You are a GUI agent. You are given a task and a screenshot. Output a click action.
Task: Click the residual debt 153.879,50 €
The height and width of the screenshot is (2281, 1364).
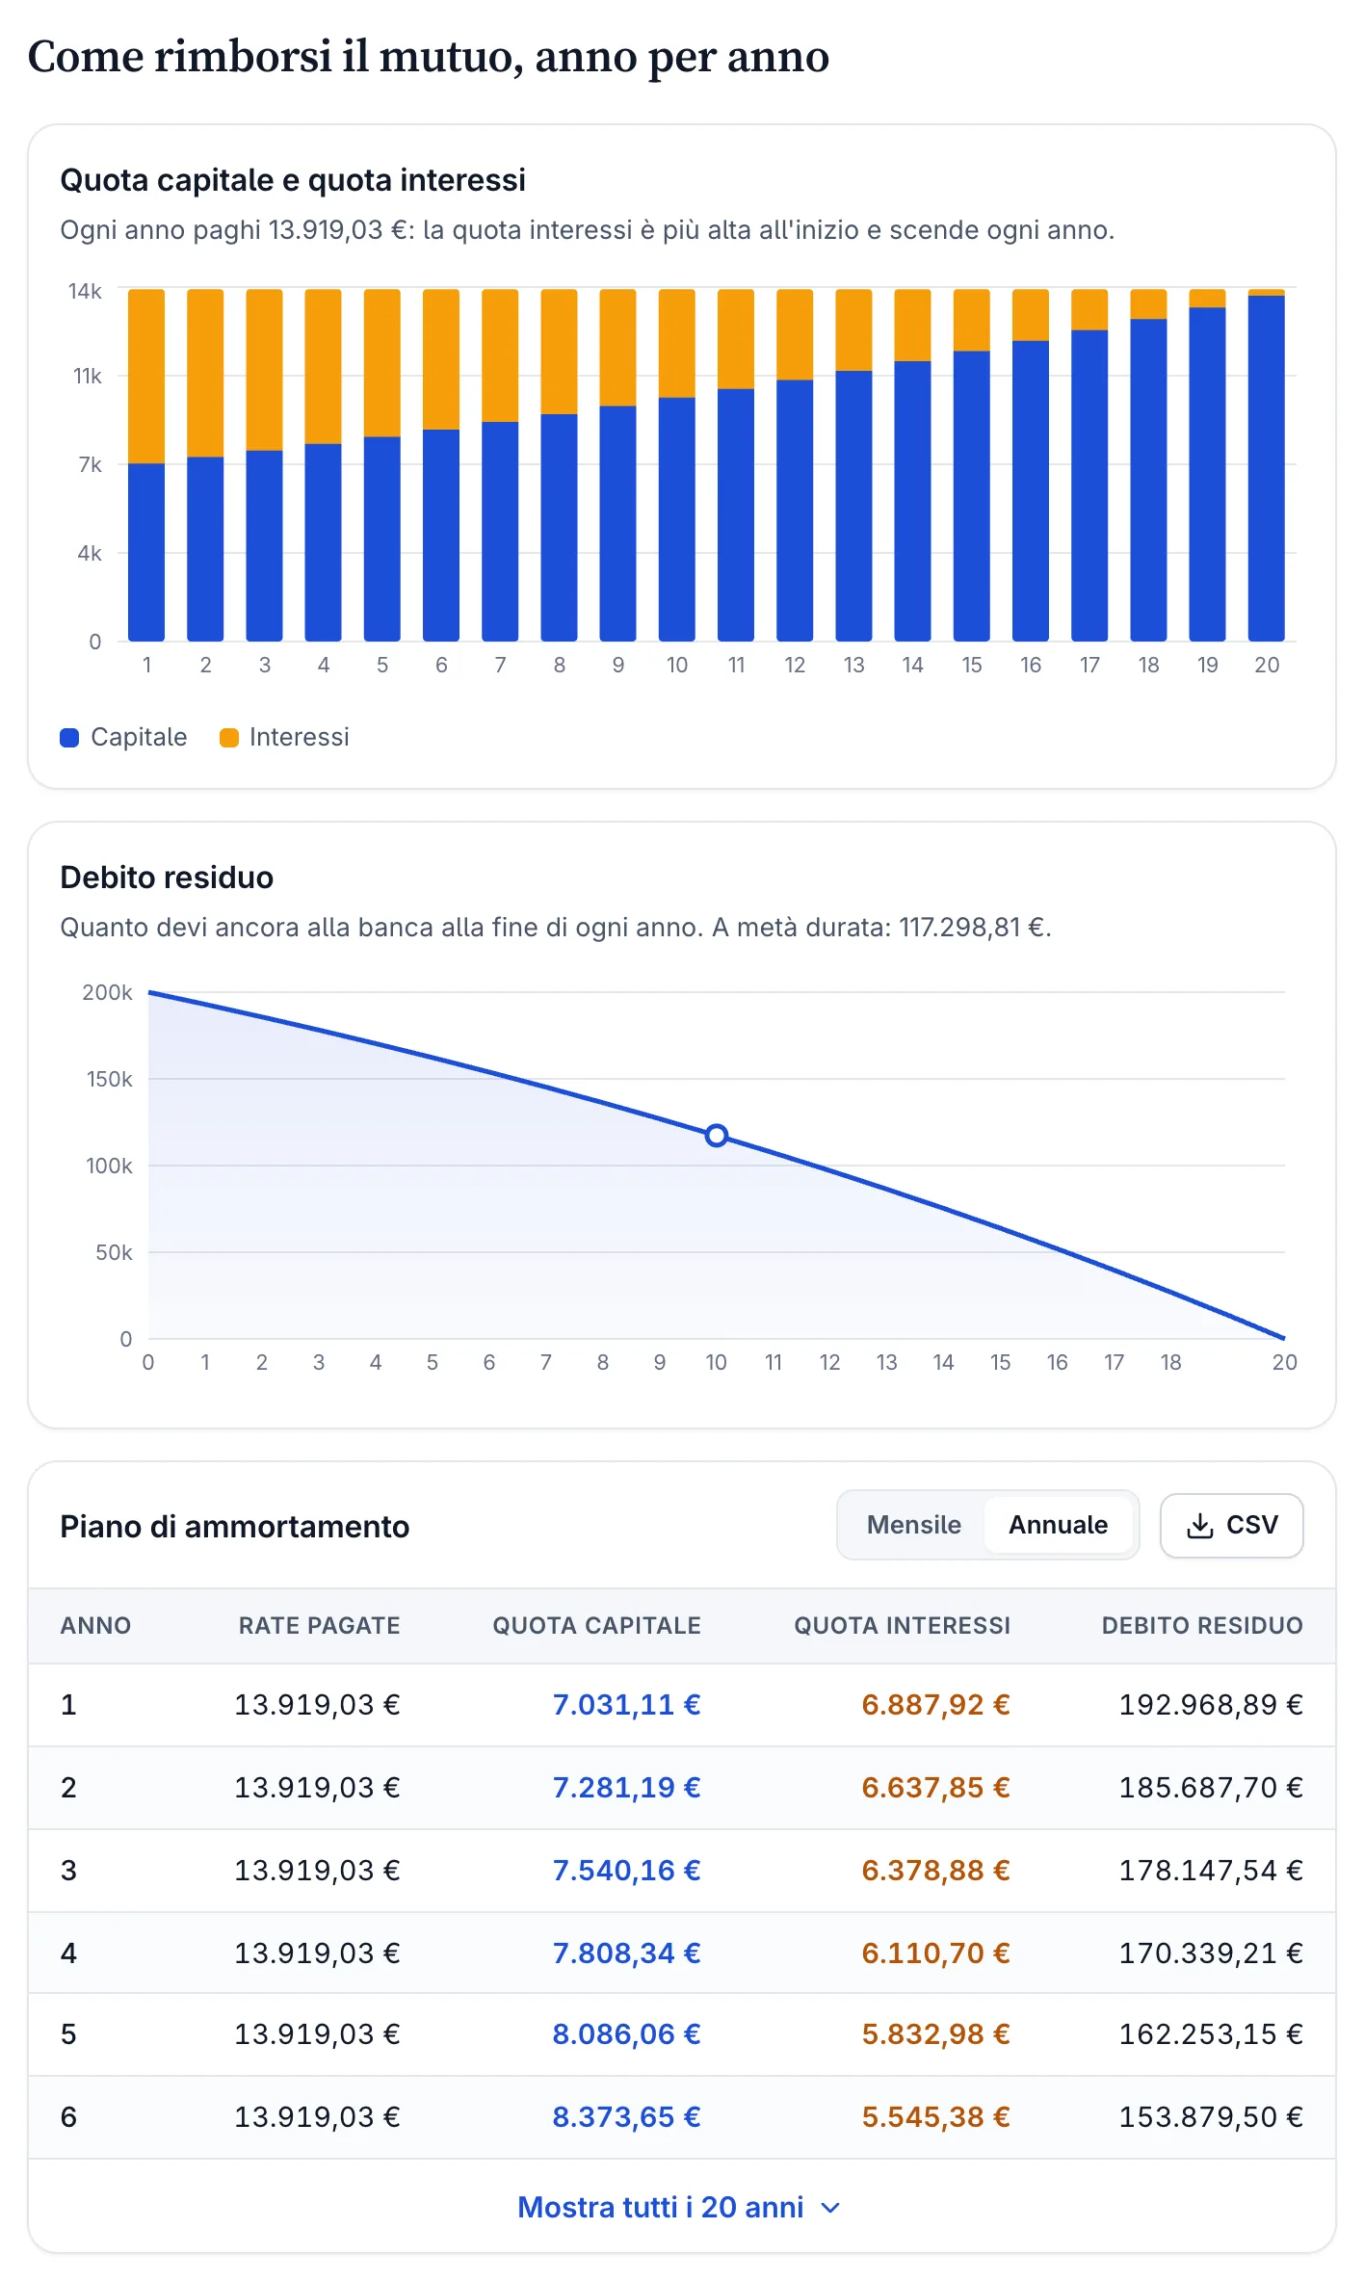pos(1211,2117)
